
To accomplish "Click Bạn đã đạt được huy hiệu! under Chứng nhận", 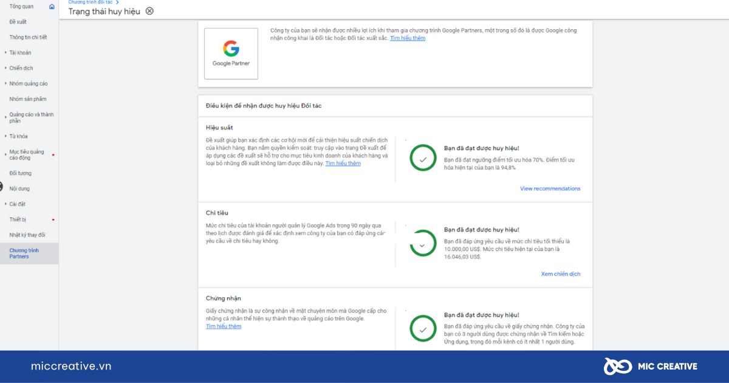I will coord(482,315).
